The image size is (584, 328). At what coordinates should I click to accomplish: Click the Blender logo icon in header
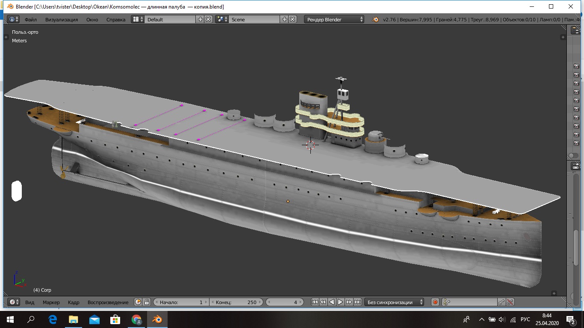click(x=375, y=19)
